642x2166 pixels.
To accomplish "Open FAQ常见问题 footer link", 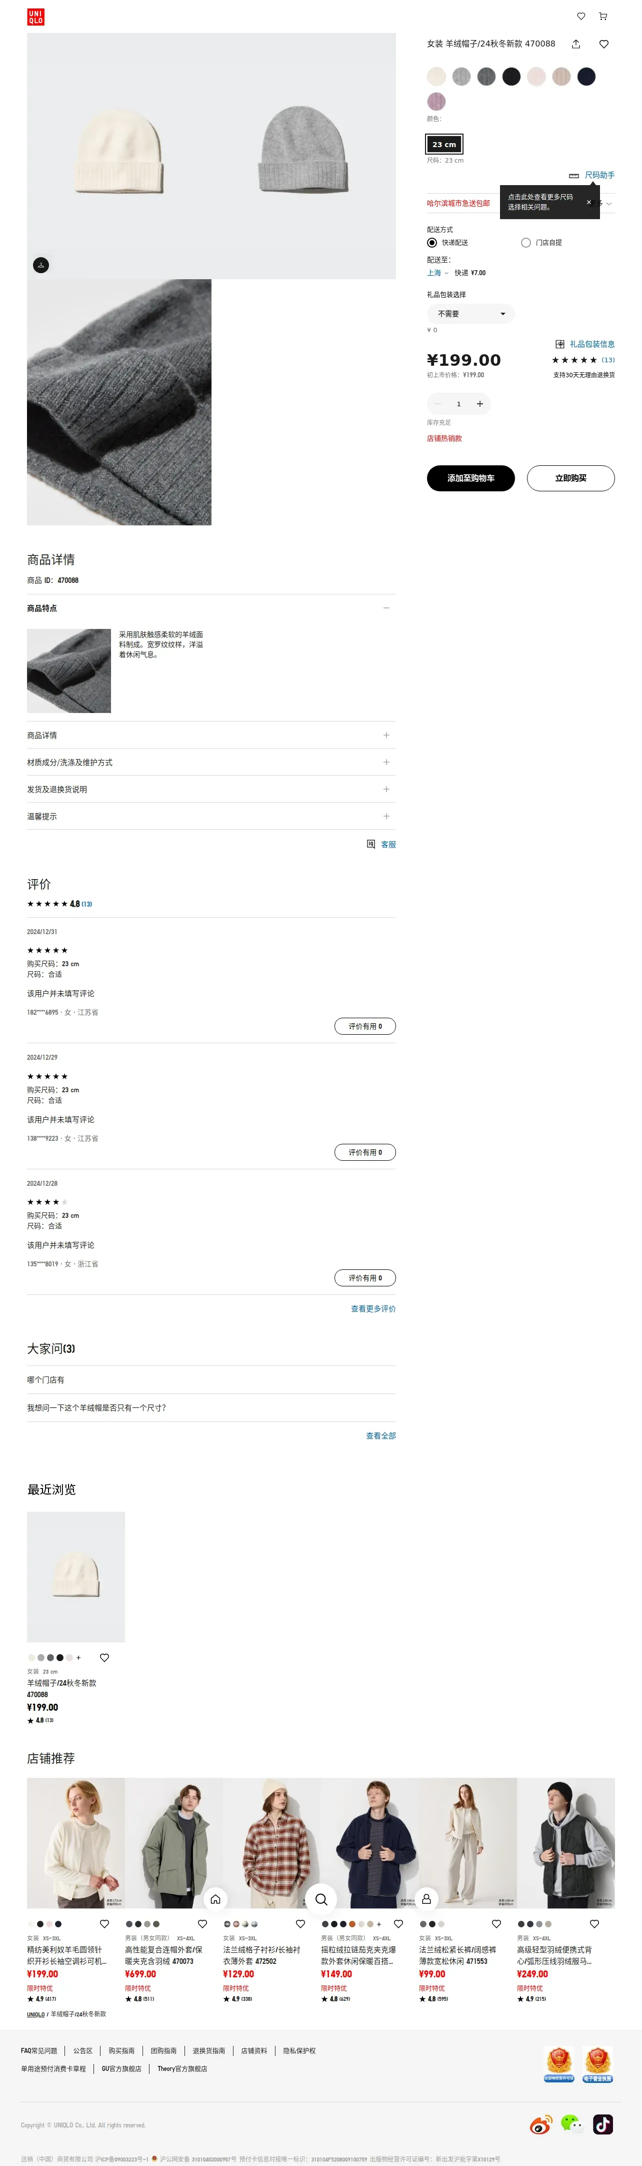I will pos(39,2050).
